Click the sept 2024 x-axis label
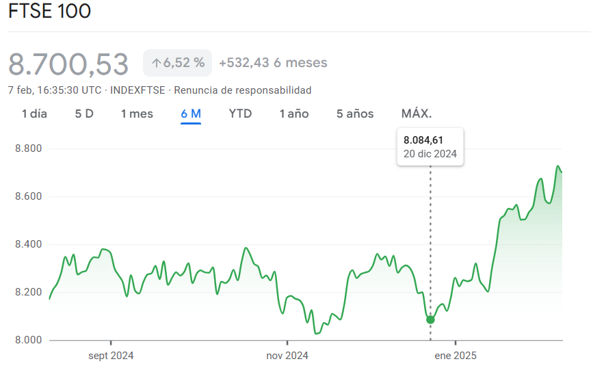 pos(111,356)
